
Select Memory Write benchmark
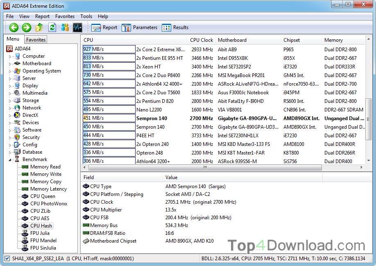tap(46, 174)
